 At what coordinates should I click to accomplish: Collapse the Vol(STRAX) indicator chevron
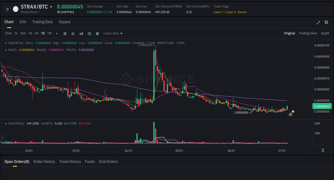(x=6, y=123)
